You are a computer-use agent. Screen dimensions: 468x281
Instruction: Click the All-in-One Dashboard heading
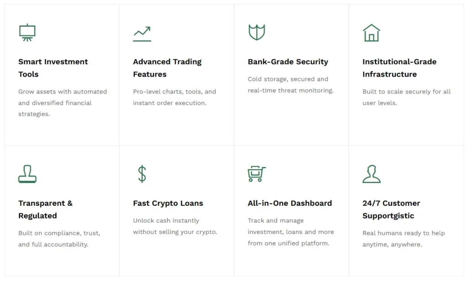[x=290, y=203]
